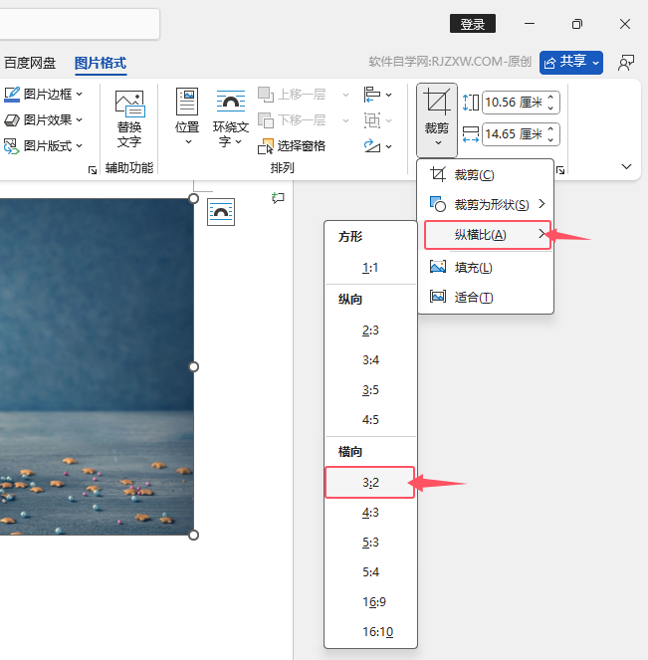Open the Bring Forward dropdown arrow
The image size is (648, 660).
tap(345, 95)
